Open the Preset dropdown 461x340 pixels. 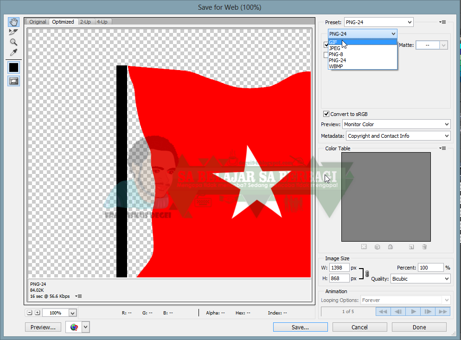(x=378, y=22)
